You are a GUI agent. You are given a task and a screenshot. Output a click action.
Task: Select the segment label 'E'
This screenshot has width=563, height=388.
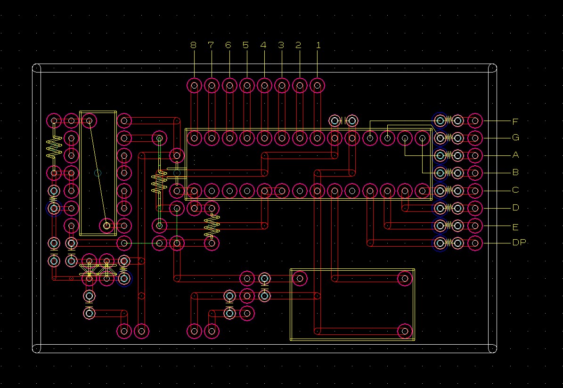pos(515,227)
